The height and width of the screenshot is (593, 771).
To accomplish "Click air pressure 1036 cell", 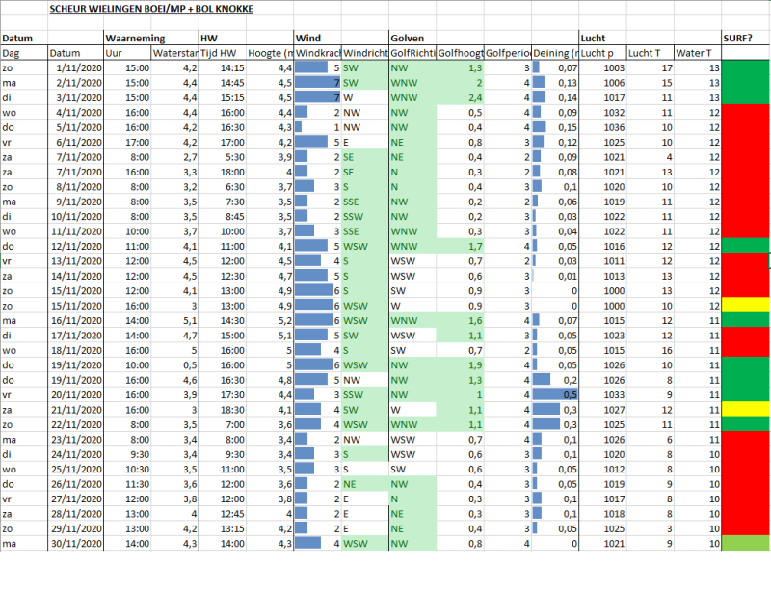I will 602,127.
